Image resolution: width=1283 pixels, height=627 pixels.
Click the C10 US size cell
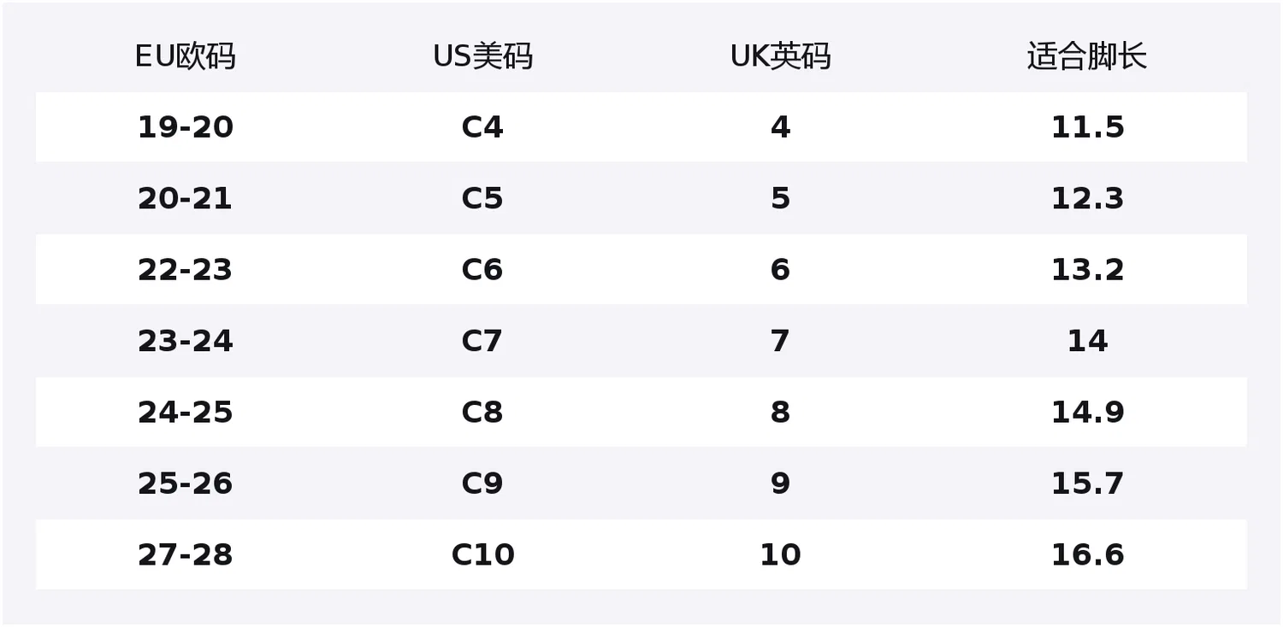[x=482, y=555]
